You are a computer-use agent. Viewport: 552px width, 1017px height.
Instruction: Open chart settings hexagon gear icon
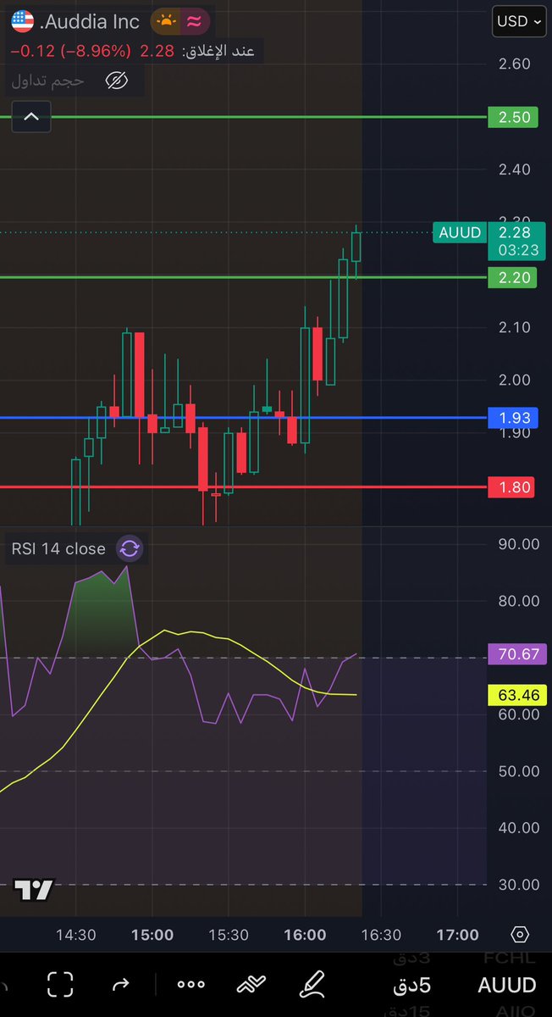tap(520, 935)
